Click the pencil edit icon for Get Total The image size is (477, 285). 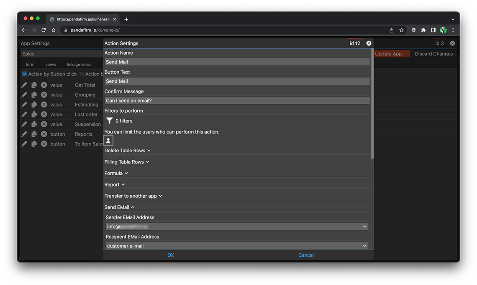pyautogui.click(x=24, y=85)
